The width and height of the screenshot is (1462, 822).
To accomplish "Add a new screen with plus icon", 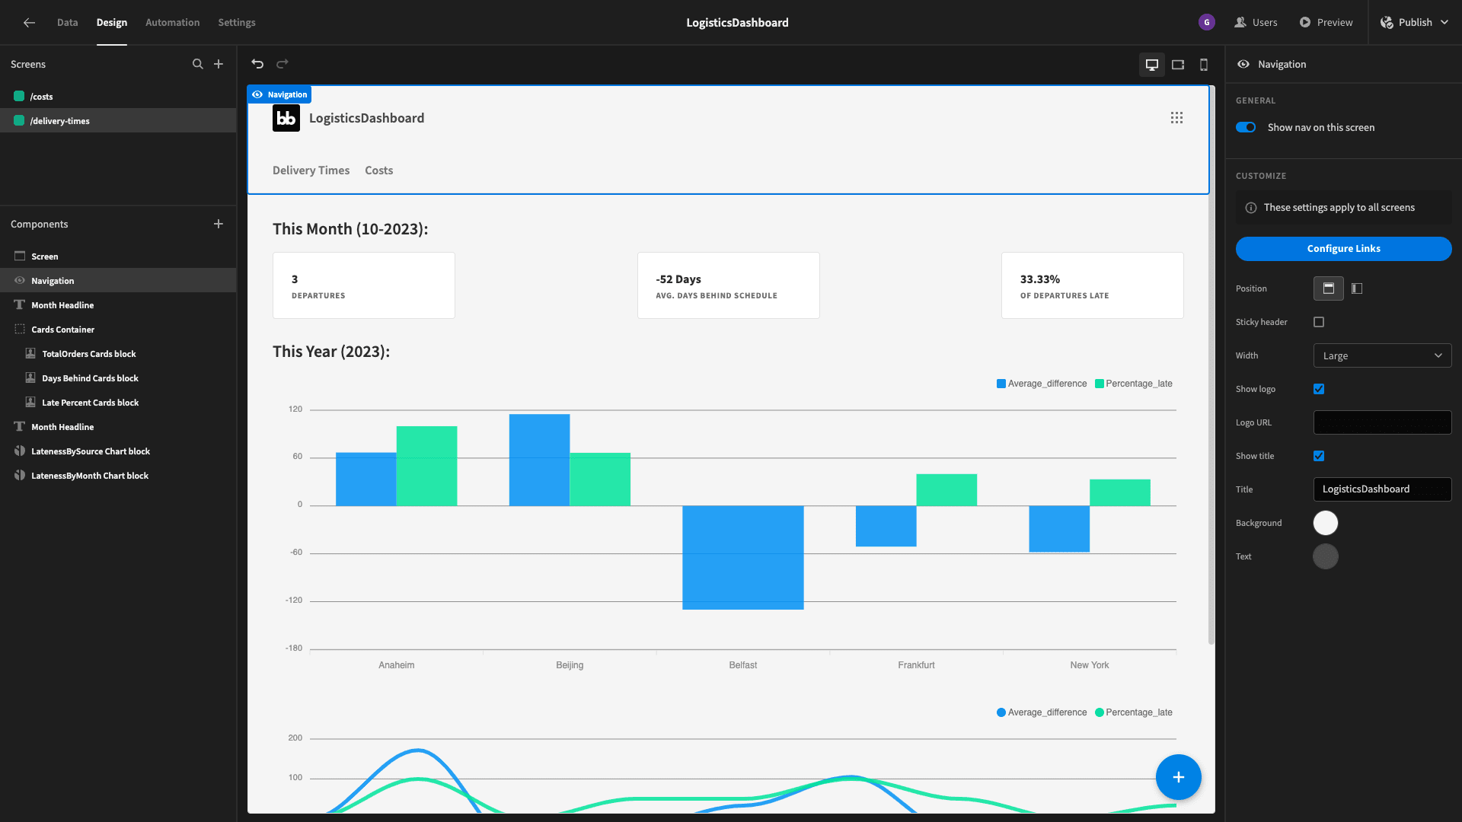I will [219, 64].
